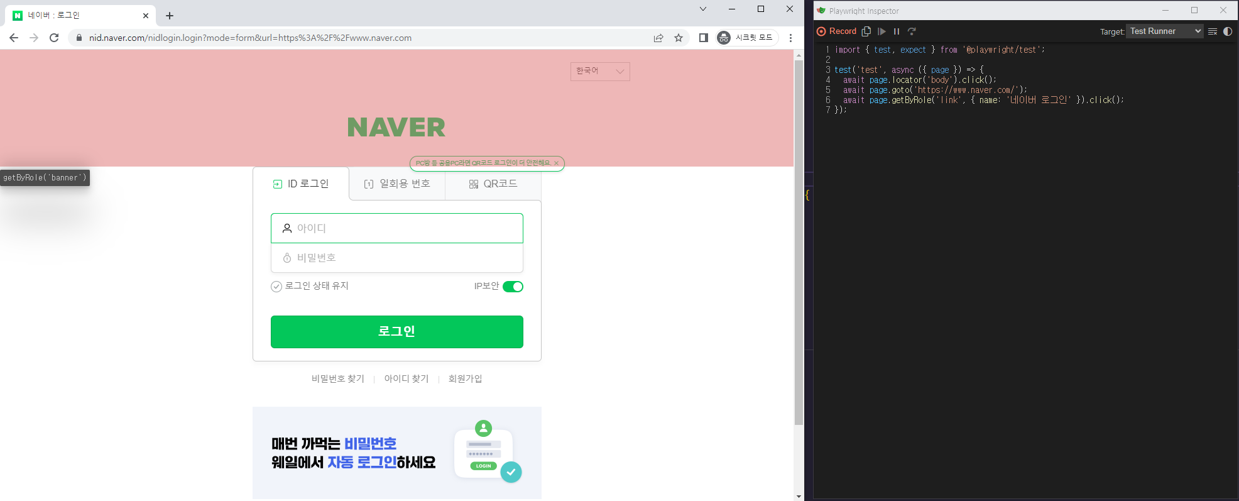Click the import statement code line

[940, 50]
